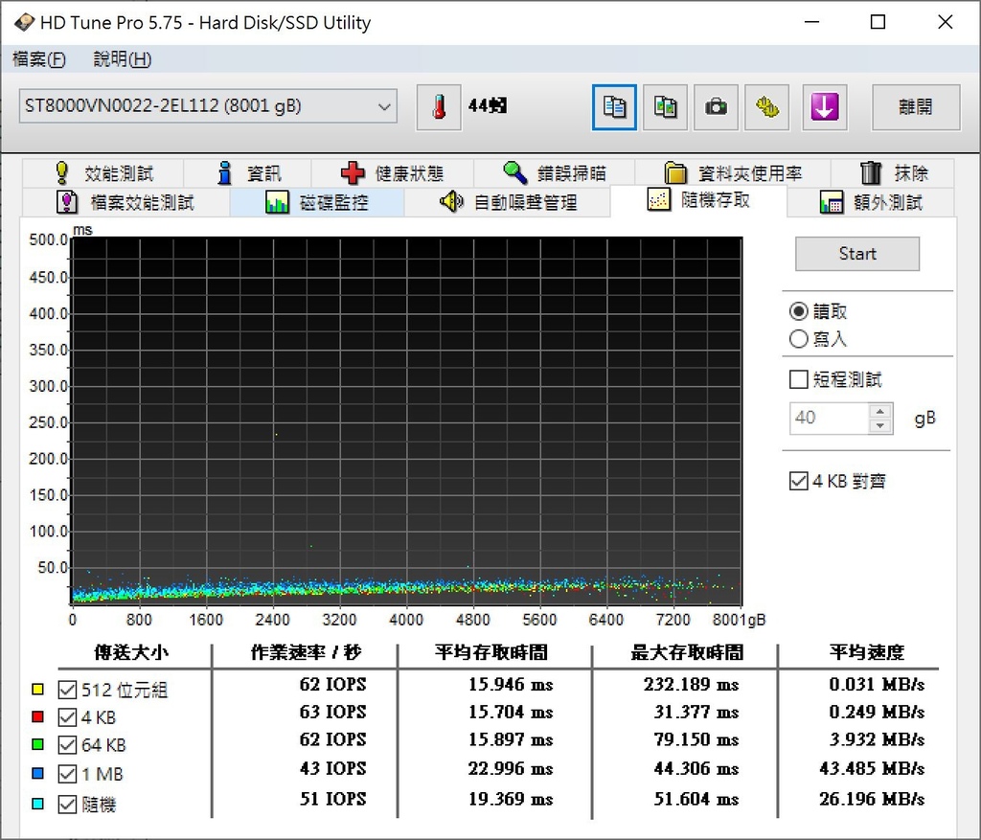Viewport: 981px width, 840px height.
Task: Copy text results to clipboard icon
Action: 614,107
